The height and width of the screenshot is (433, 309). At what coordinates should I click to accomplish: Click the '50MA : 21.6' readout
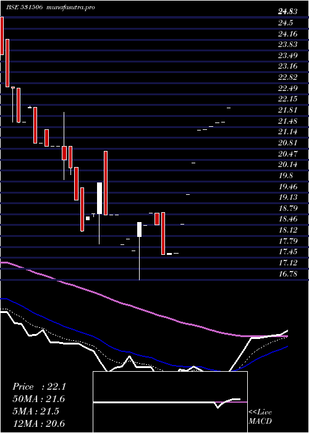tap(39, 399)
